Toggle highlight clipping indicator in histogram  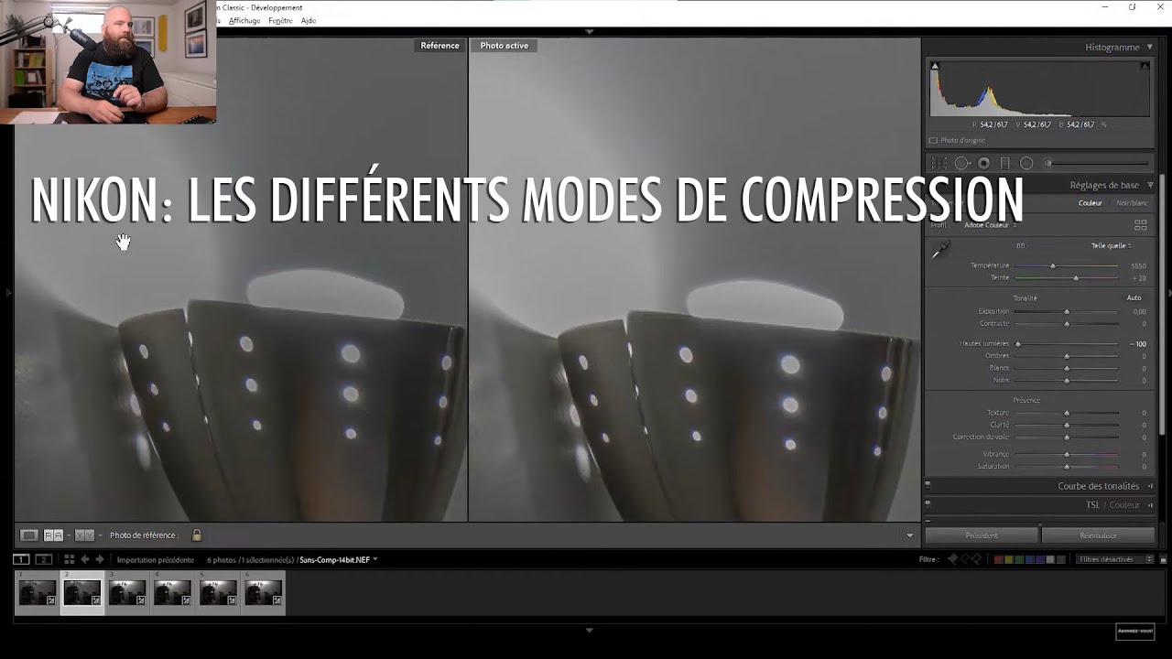pyautogui.click(x=1145, y=66)
